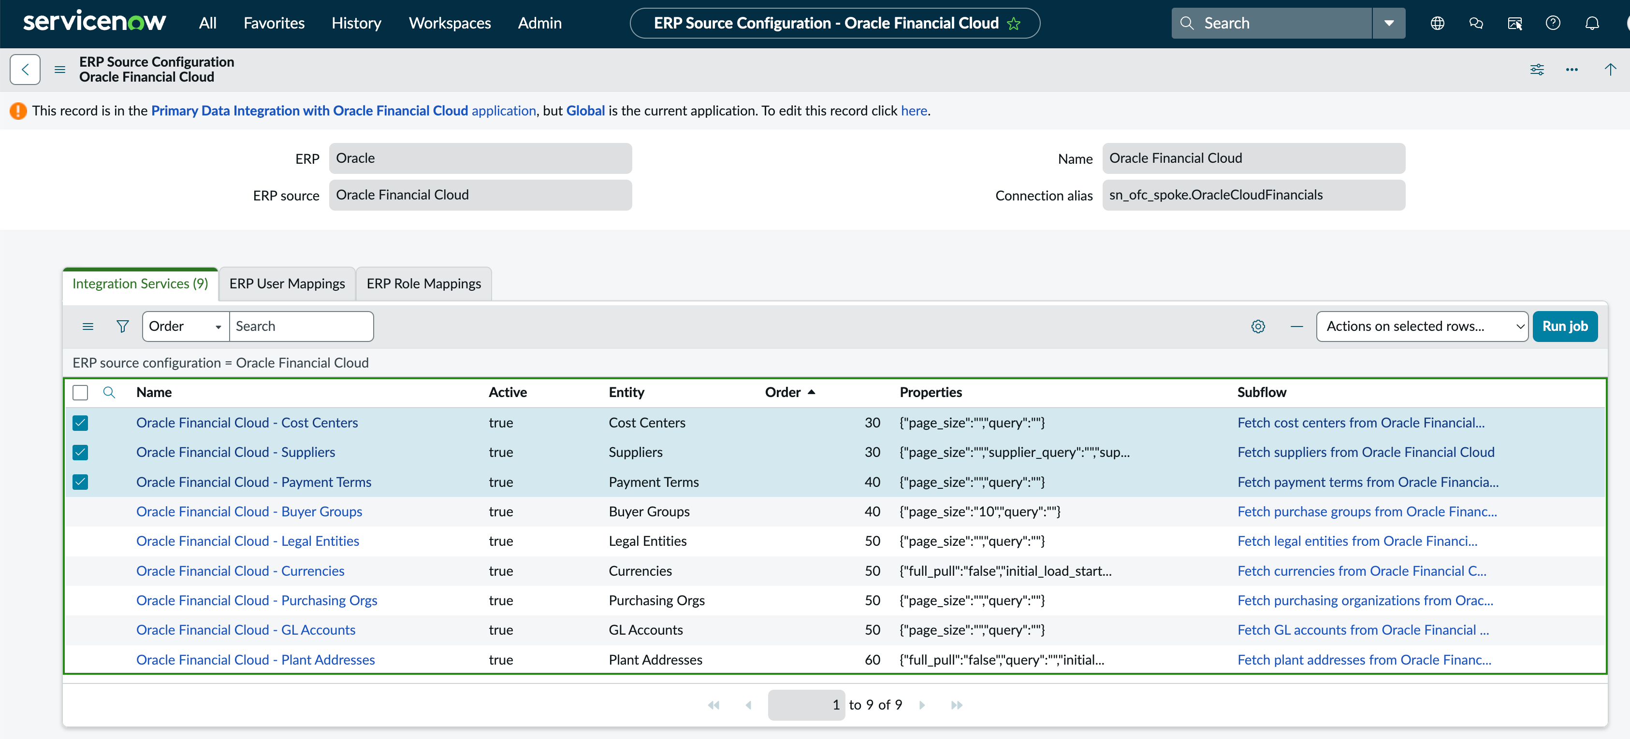Open the global search dropdown arrow

coord(1389,23)
